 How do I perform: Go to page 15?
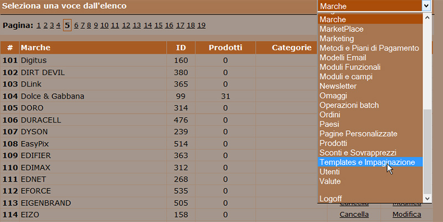tap(158, 25)
